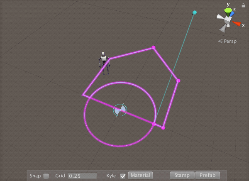
Task: Click the center cube of the scene gizmo
Action: 228,20
